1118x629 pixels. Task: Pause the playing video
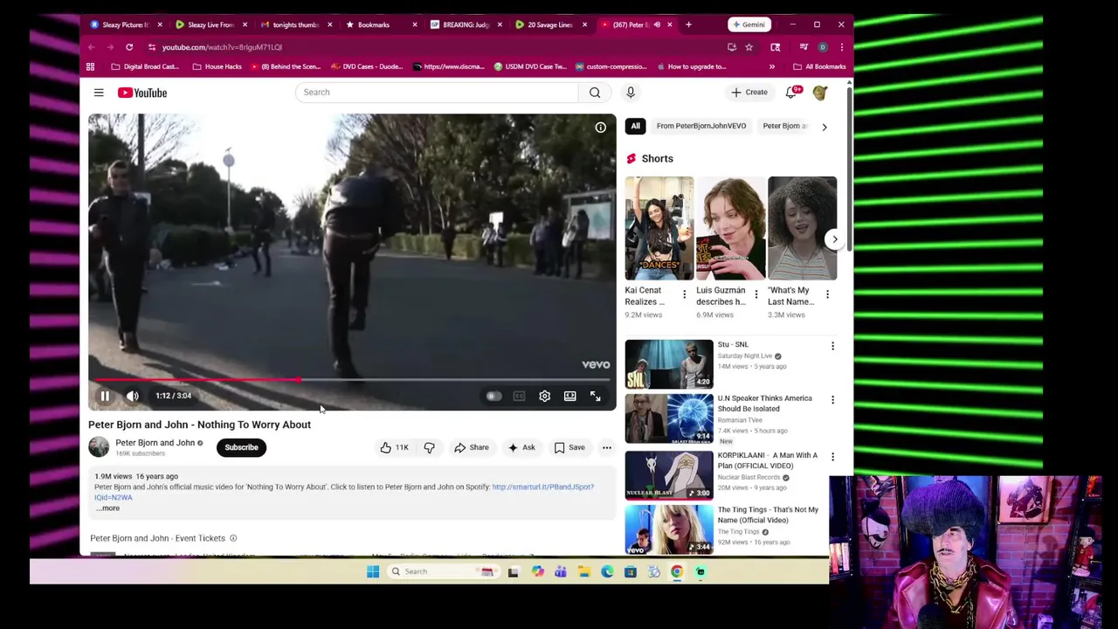pyautogui.click(x=105, y=396)
